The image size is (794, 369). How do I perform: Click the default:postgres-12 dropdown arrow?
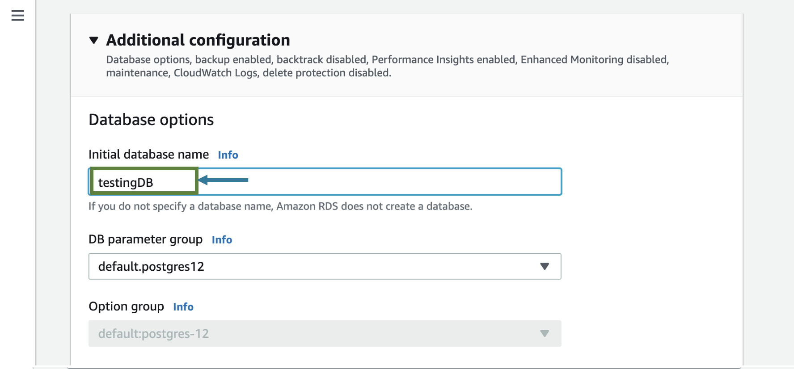coord(545,333)
